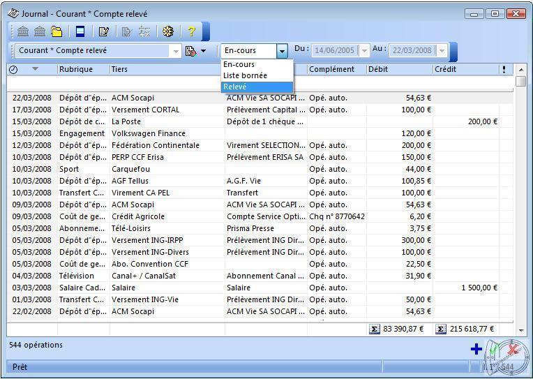Click the vertical scrollbar down arrow
The height and width of the screenshot is (379, 533).
(520, 329)
